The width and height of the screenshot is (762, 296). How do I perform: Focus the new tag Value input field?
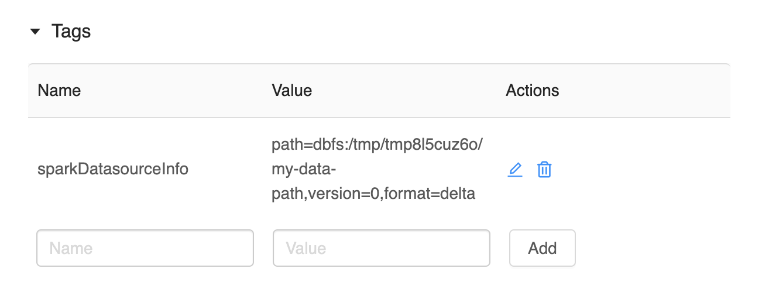click(x=381, y=248)
